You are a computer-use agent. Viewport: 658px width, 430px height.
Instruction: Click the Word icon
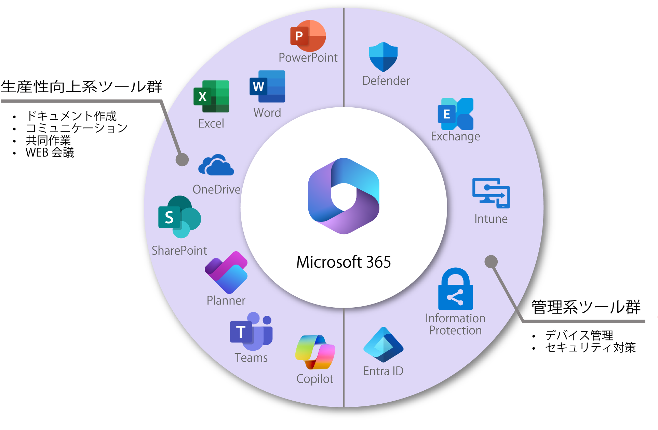click(x=267, y=86)
